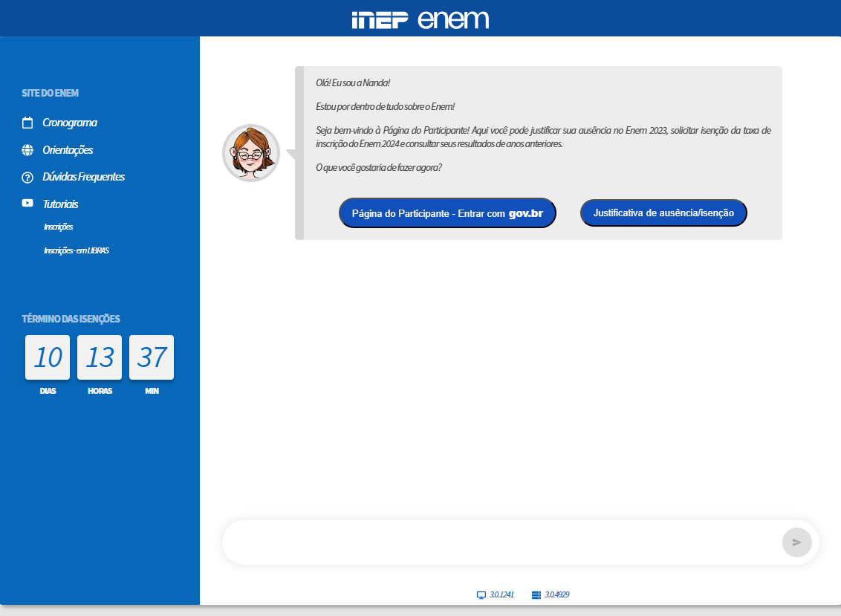Click the 'Seja bem-vindo à Página do Participante' paragraph

(x=543, y=137)
